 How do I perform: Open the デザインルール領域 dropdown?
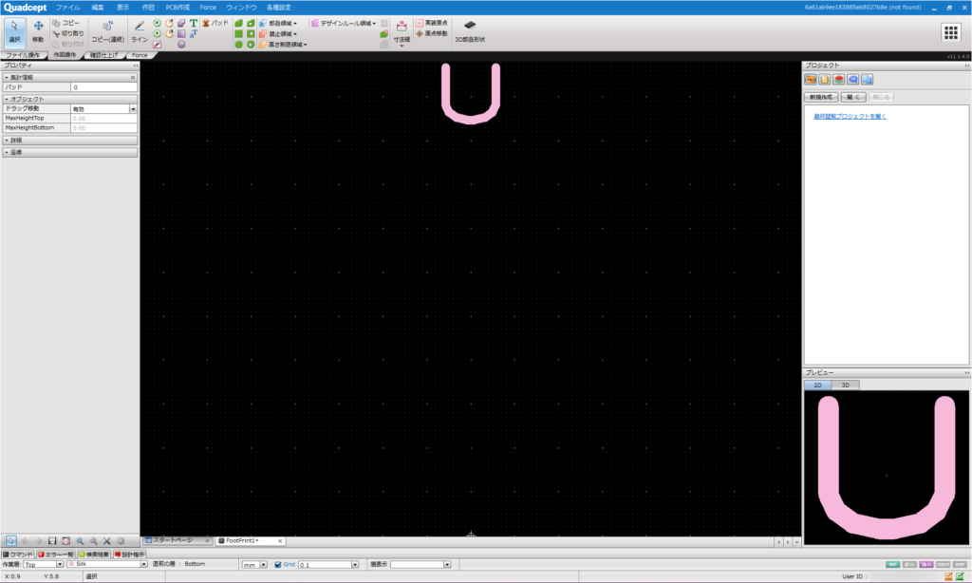coord(344,23)
